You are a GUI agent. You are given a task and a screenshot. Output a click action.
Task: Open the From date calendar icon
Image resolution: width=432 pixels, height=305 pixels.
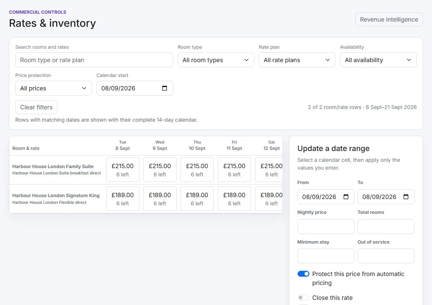point(346,197)
